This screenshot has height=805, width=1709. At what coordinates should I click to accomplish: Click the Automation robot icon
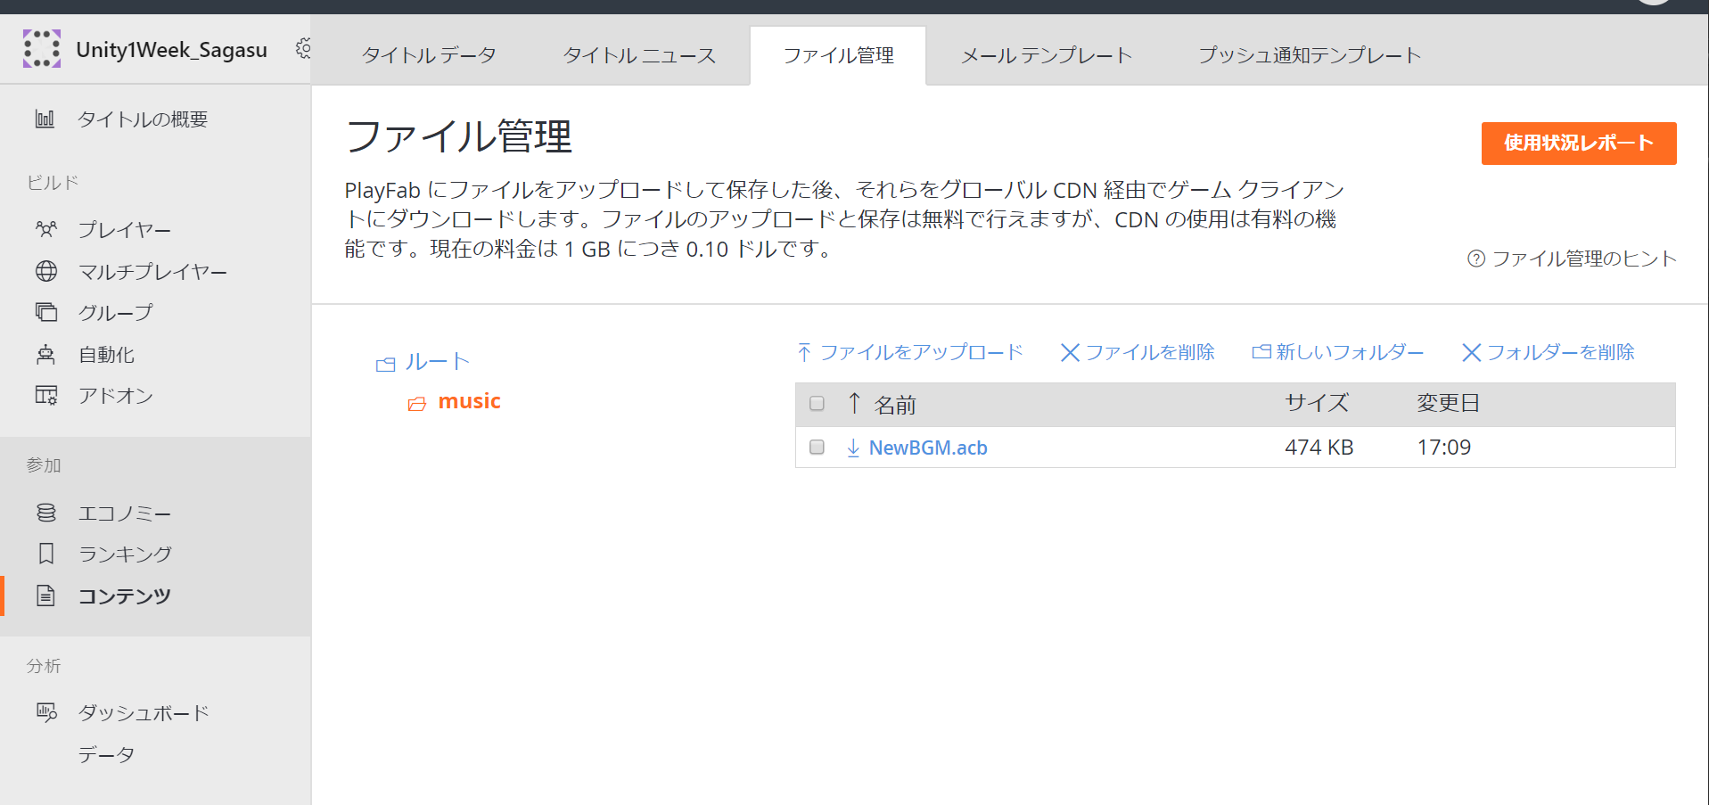(x=45, y=354)
